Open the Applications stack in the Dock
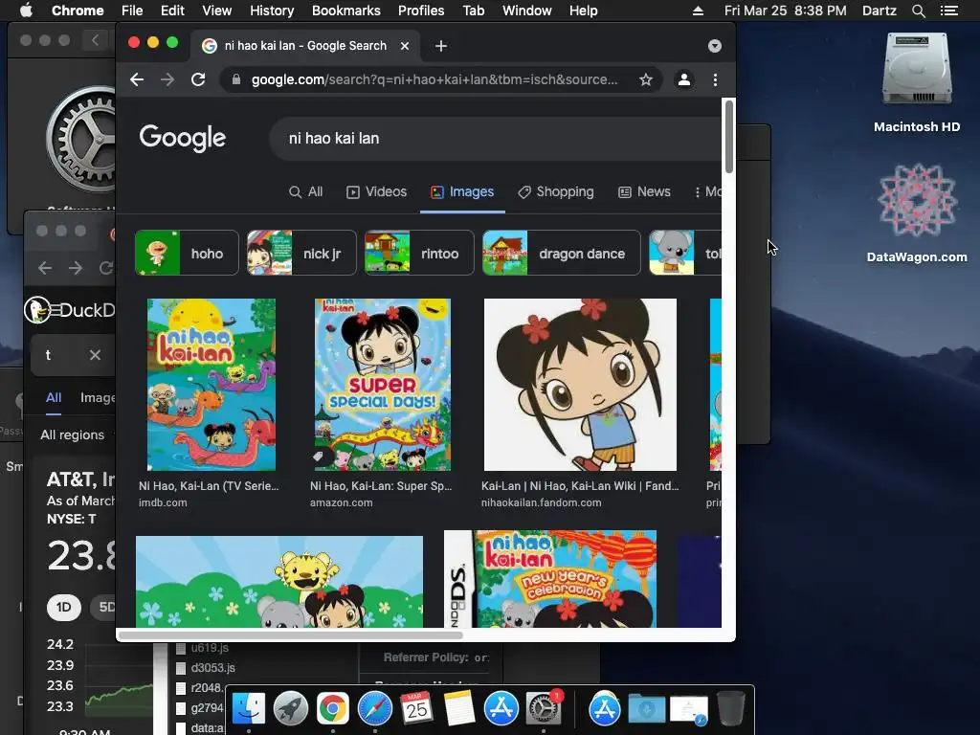980x735 pixels. (x=604, y=708)
